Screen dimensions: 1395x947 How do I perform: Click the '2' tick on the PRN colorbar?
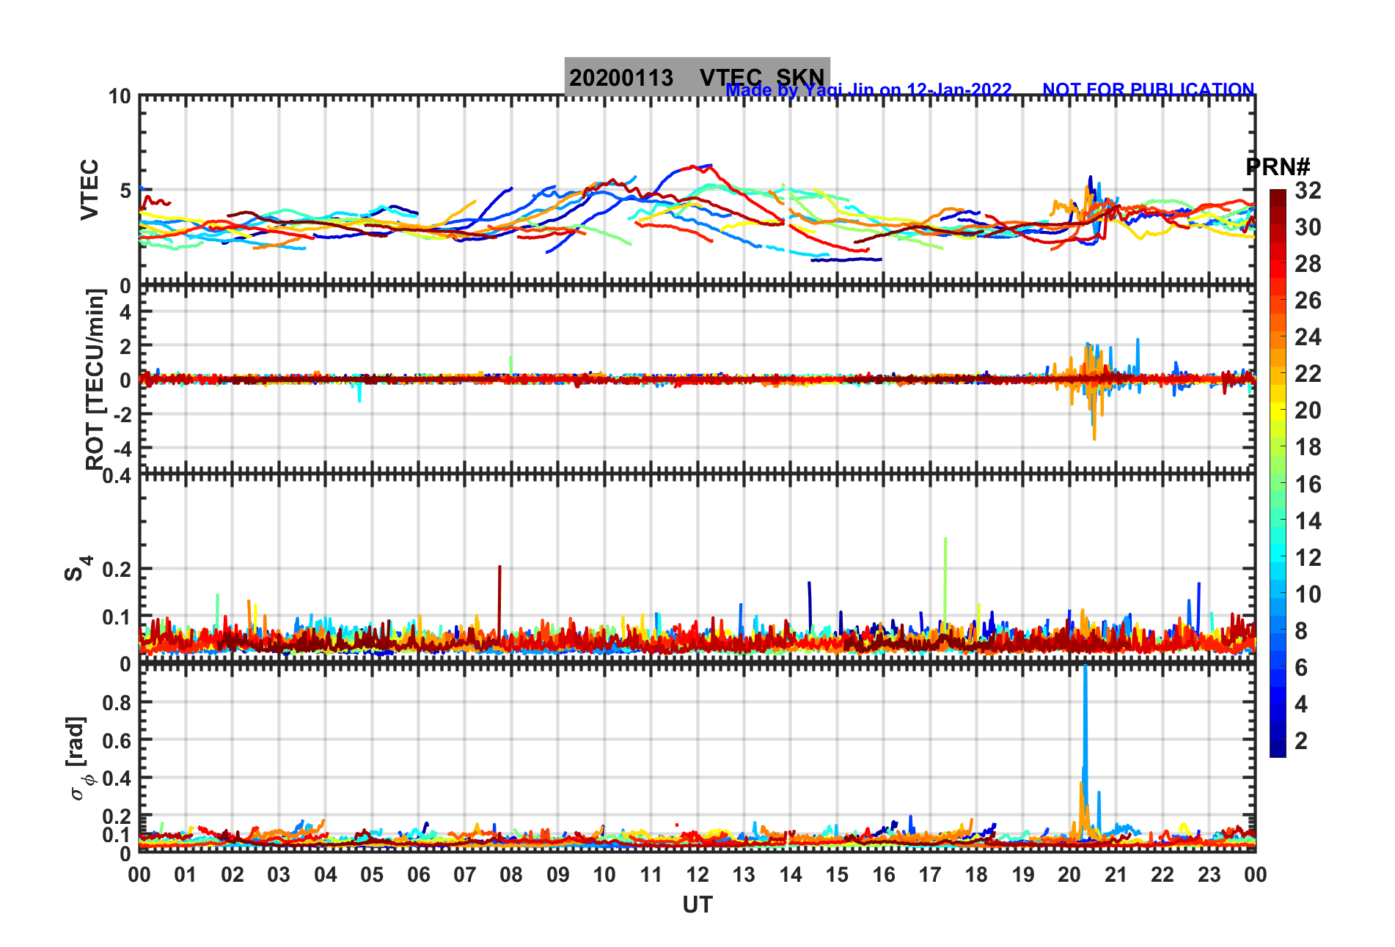click(1301, 740)
